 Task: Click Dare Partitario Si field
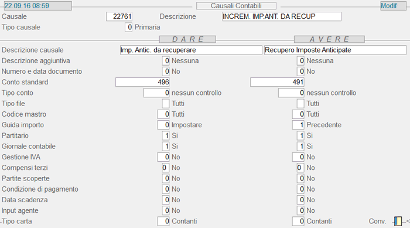point(166,135)
